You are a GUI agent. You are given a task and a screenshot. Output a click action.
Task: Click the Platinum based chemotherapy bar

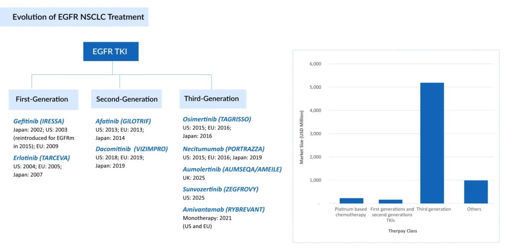[x=351, y=201]
